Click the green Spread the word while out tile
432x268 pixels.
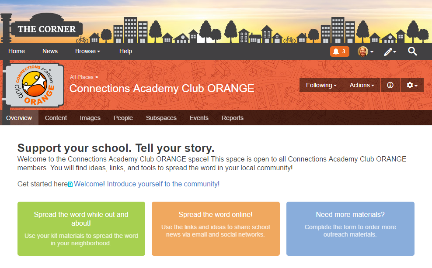click(x=81, y=228)
